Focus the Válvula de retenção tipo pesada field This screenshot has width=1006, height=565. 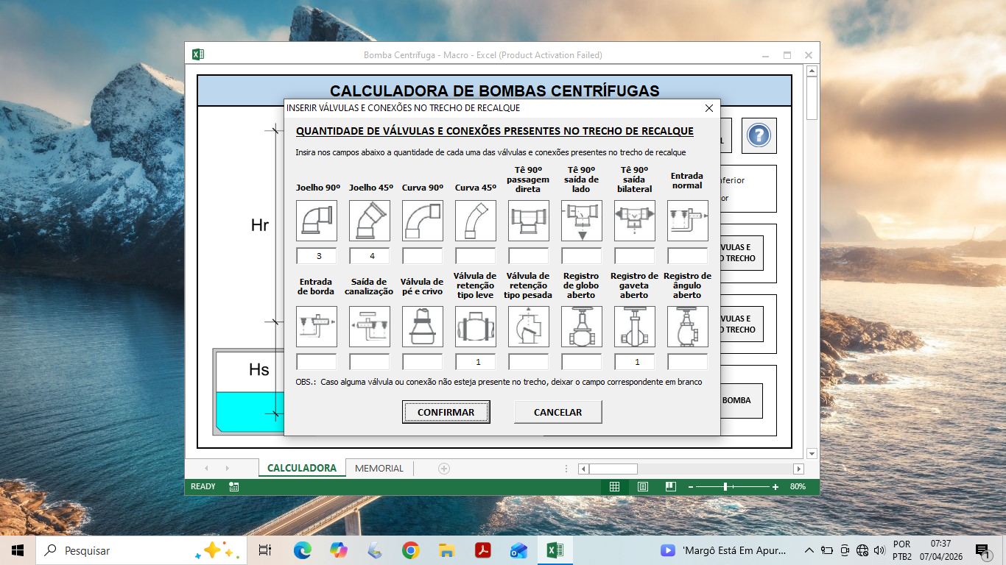[529, 362]
